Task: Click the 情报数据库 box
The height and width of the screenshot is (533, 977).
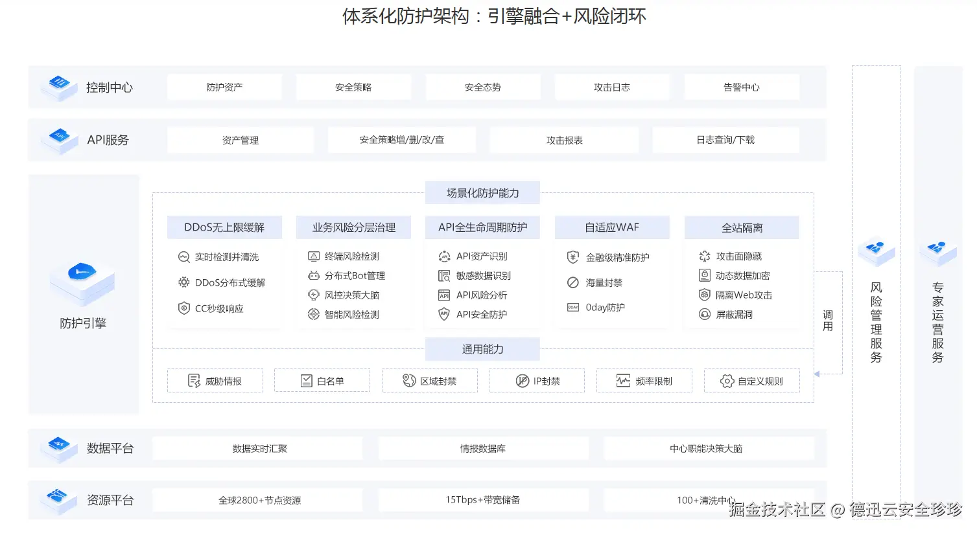Action: pyautogui.click(x=483, y=448)
